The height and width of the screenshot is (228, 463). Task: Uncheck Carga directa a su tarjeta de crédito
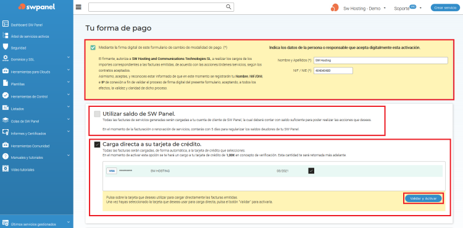tap(97, 145)
